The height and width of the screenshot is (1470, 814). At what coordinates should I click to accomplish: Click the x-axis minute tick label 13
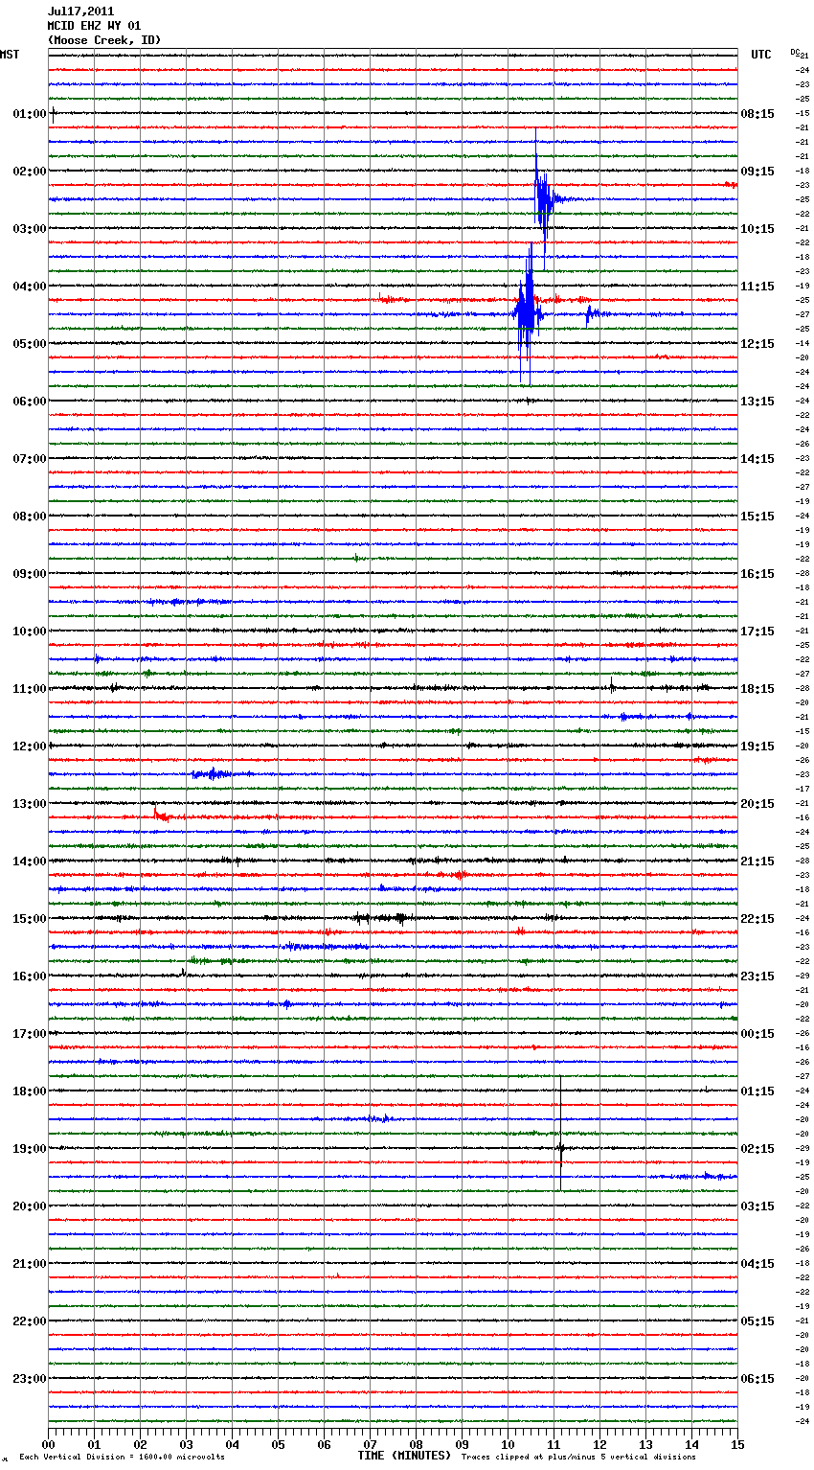coord(646,1444)
